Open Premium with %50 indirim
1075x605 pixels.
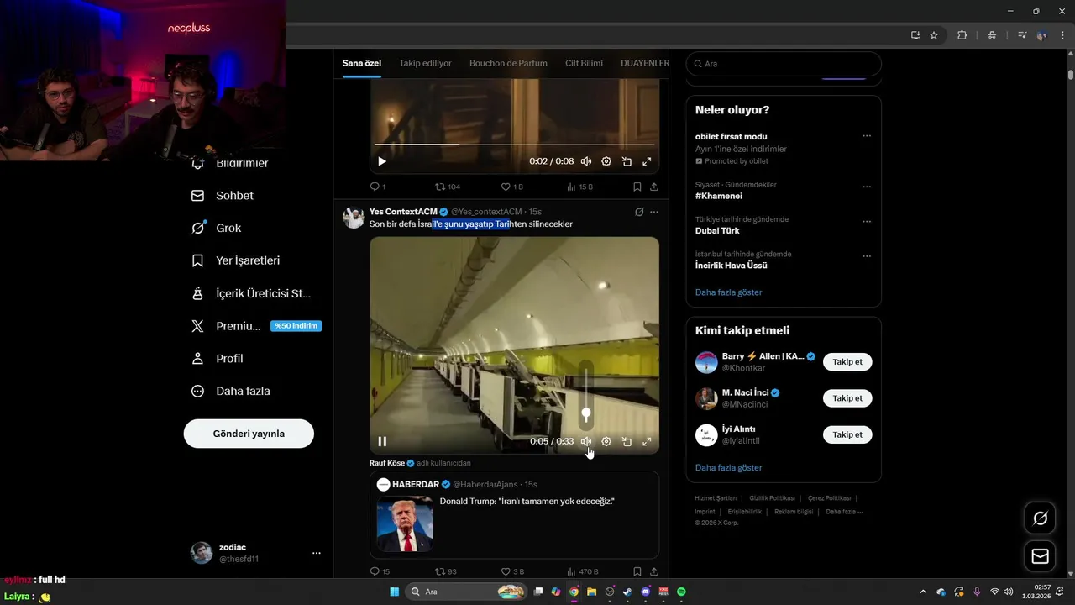click(x=256, y=326)
